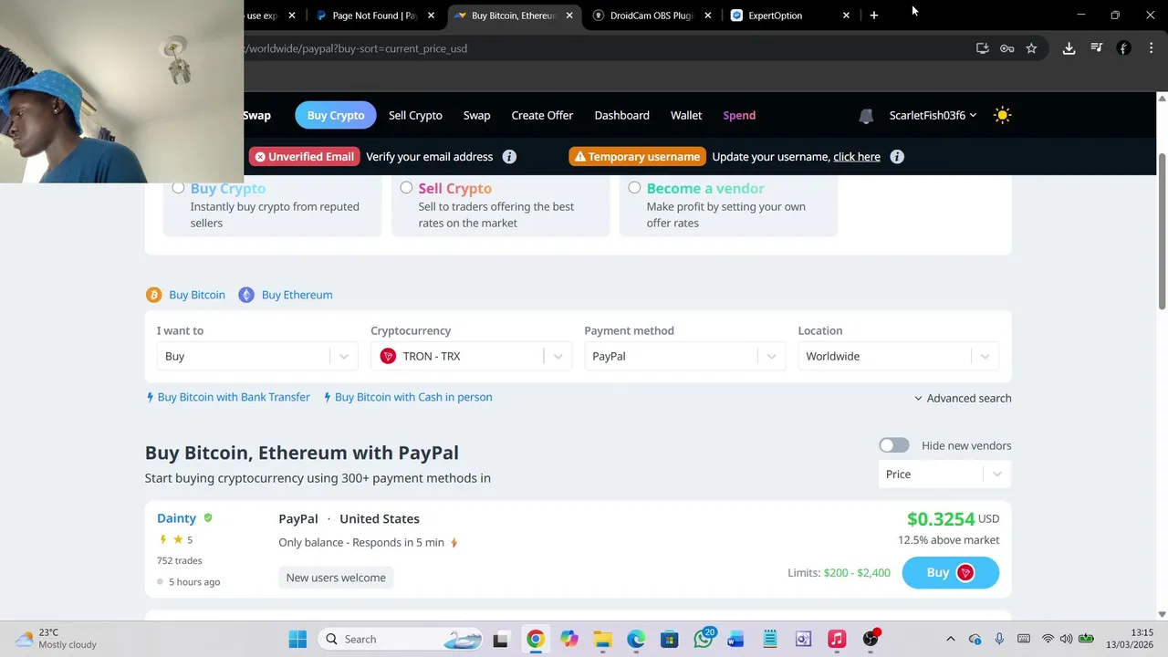Click Sell Crypto in the top navigation
The width and height of the screenshot is (1168, 657).
[415, 115]
